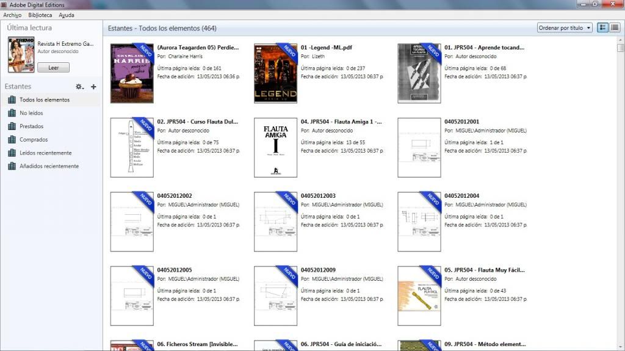
Task: Switch to list view
Action: (x=615, y=27)
